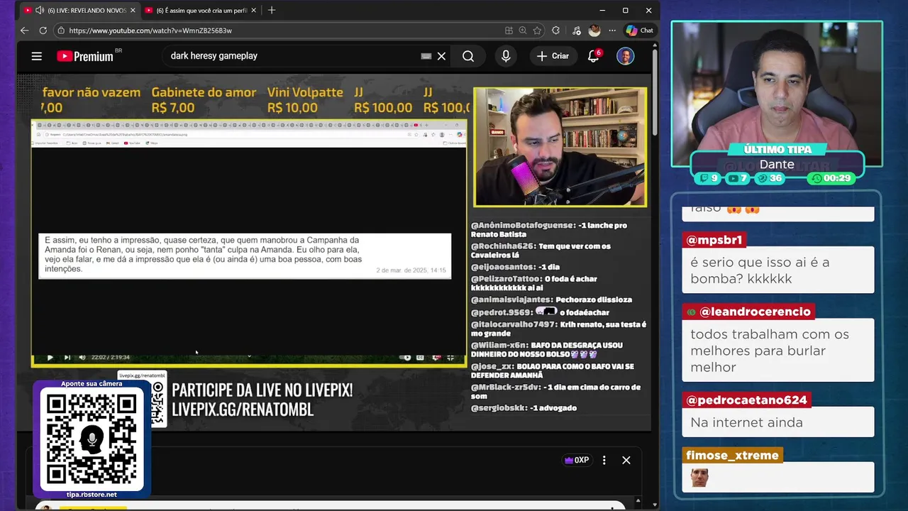Click Vini Volpatte R$ 10,00 donation
The image size is (908, 511).
(x=305, y=100)
